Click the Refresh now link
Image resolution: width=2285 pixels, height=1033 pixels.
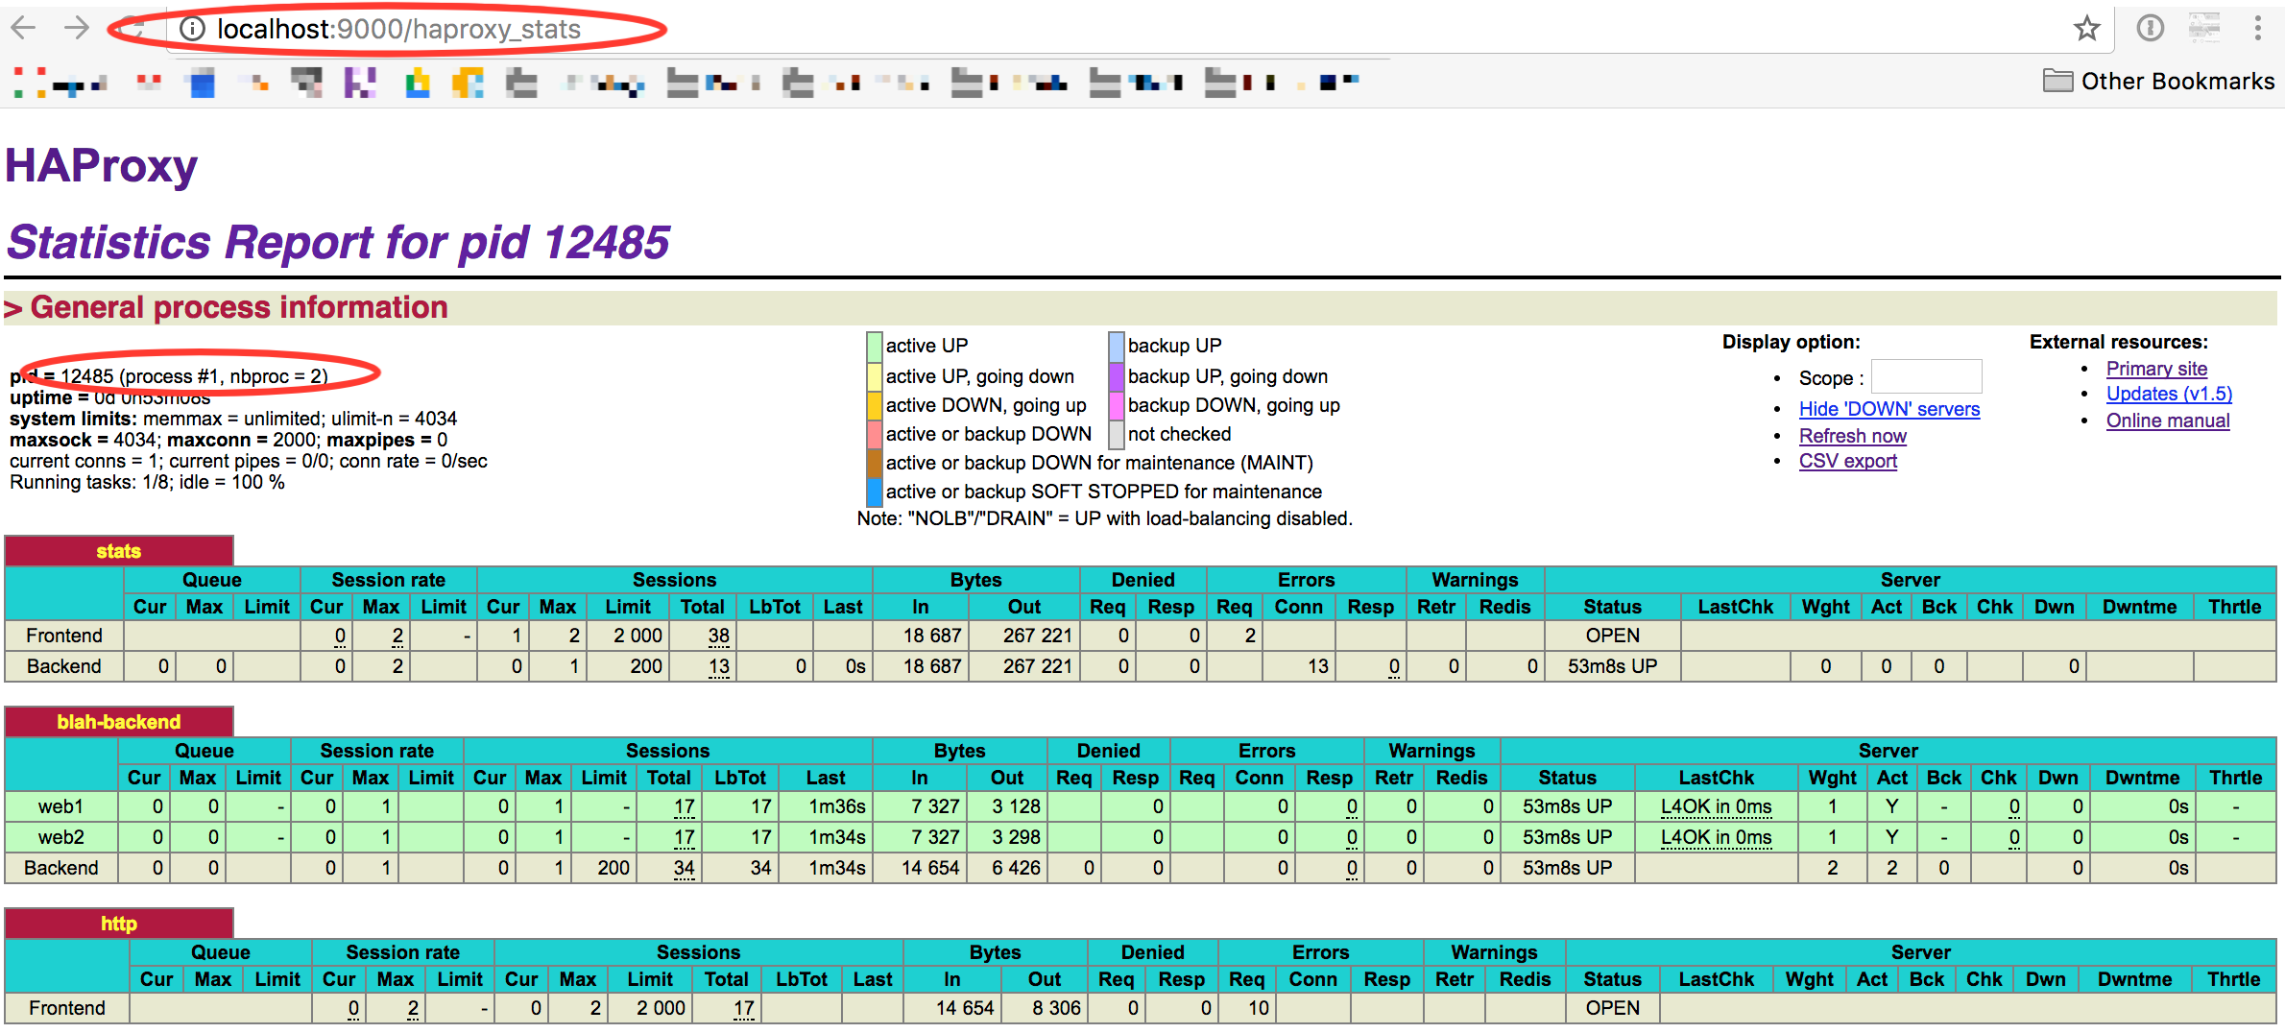coord(1852,436)
